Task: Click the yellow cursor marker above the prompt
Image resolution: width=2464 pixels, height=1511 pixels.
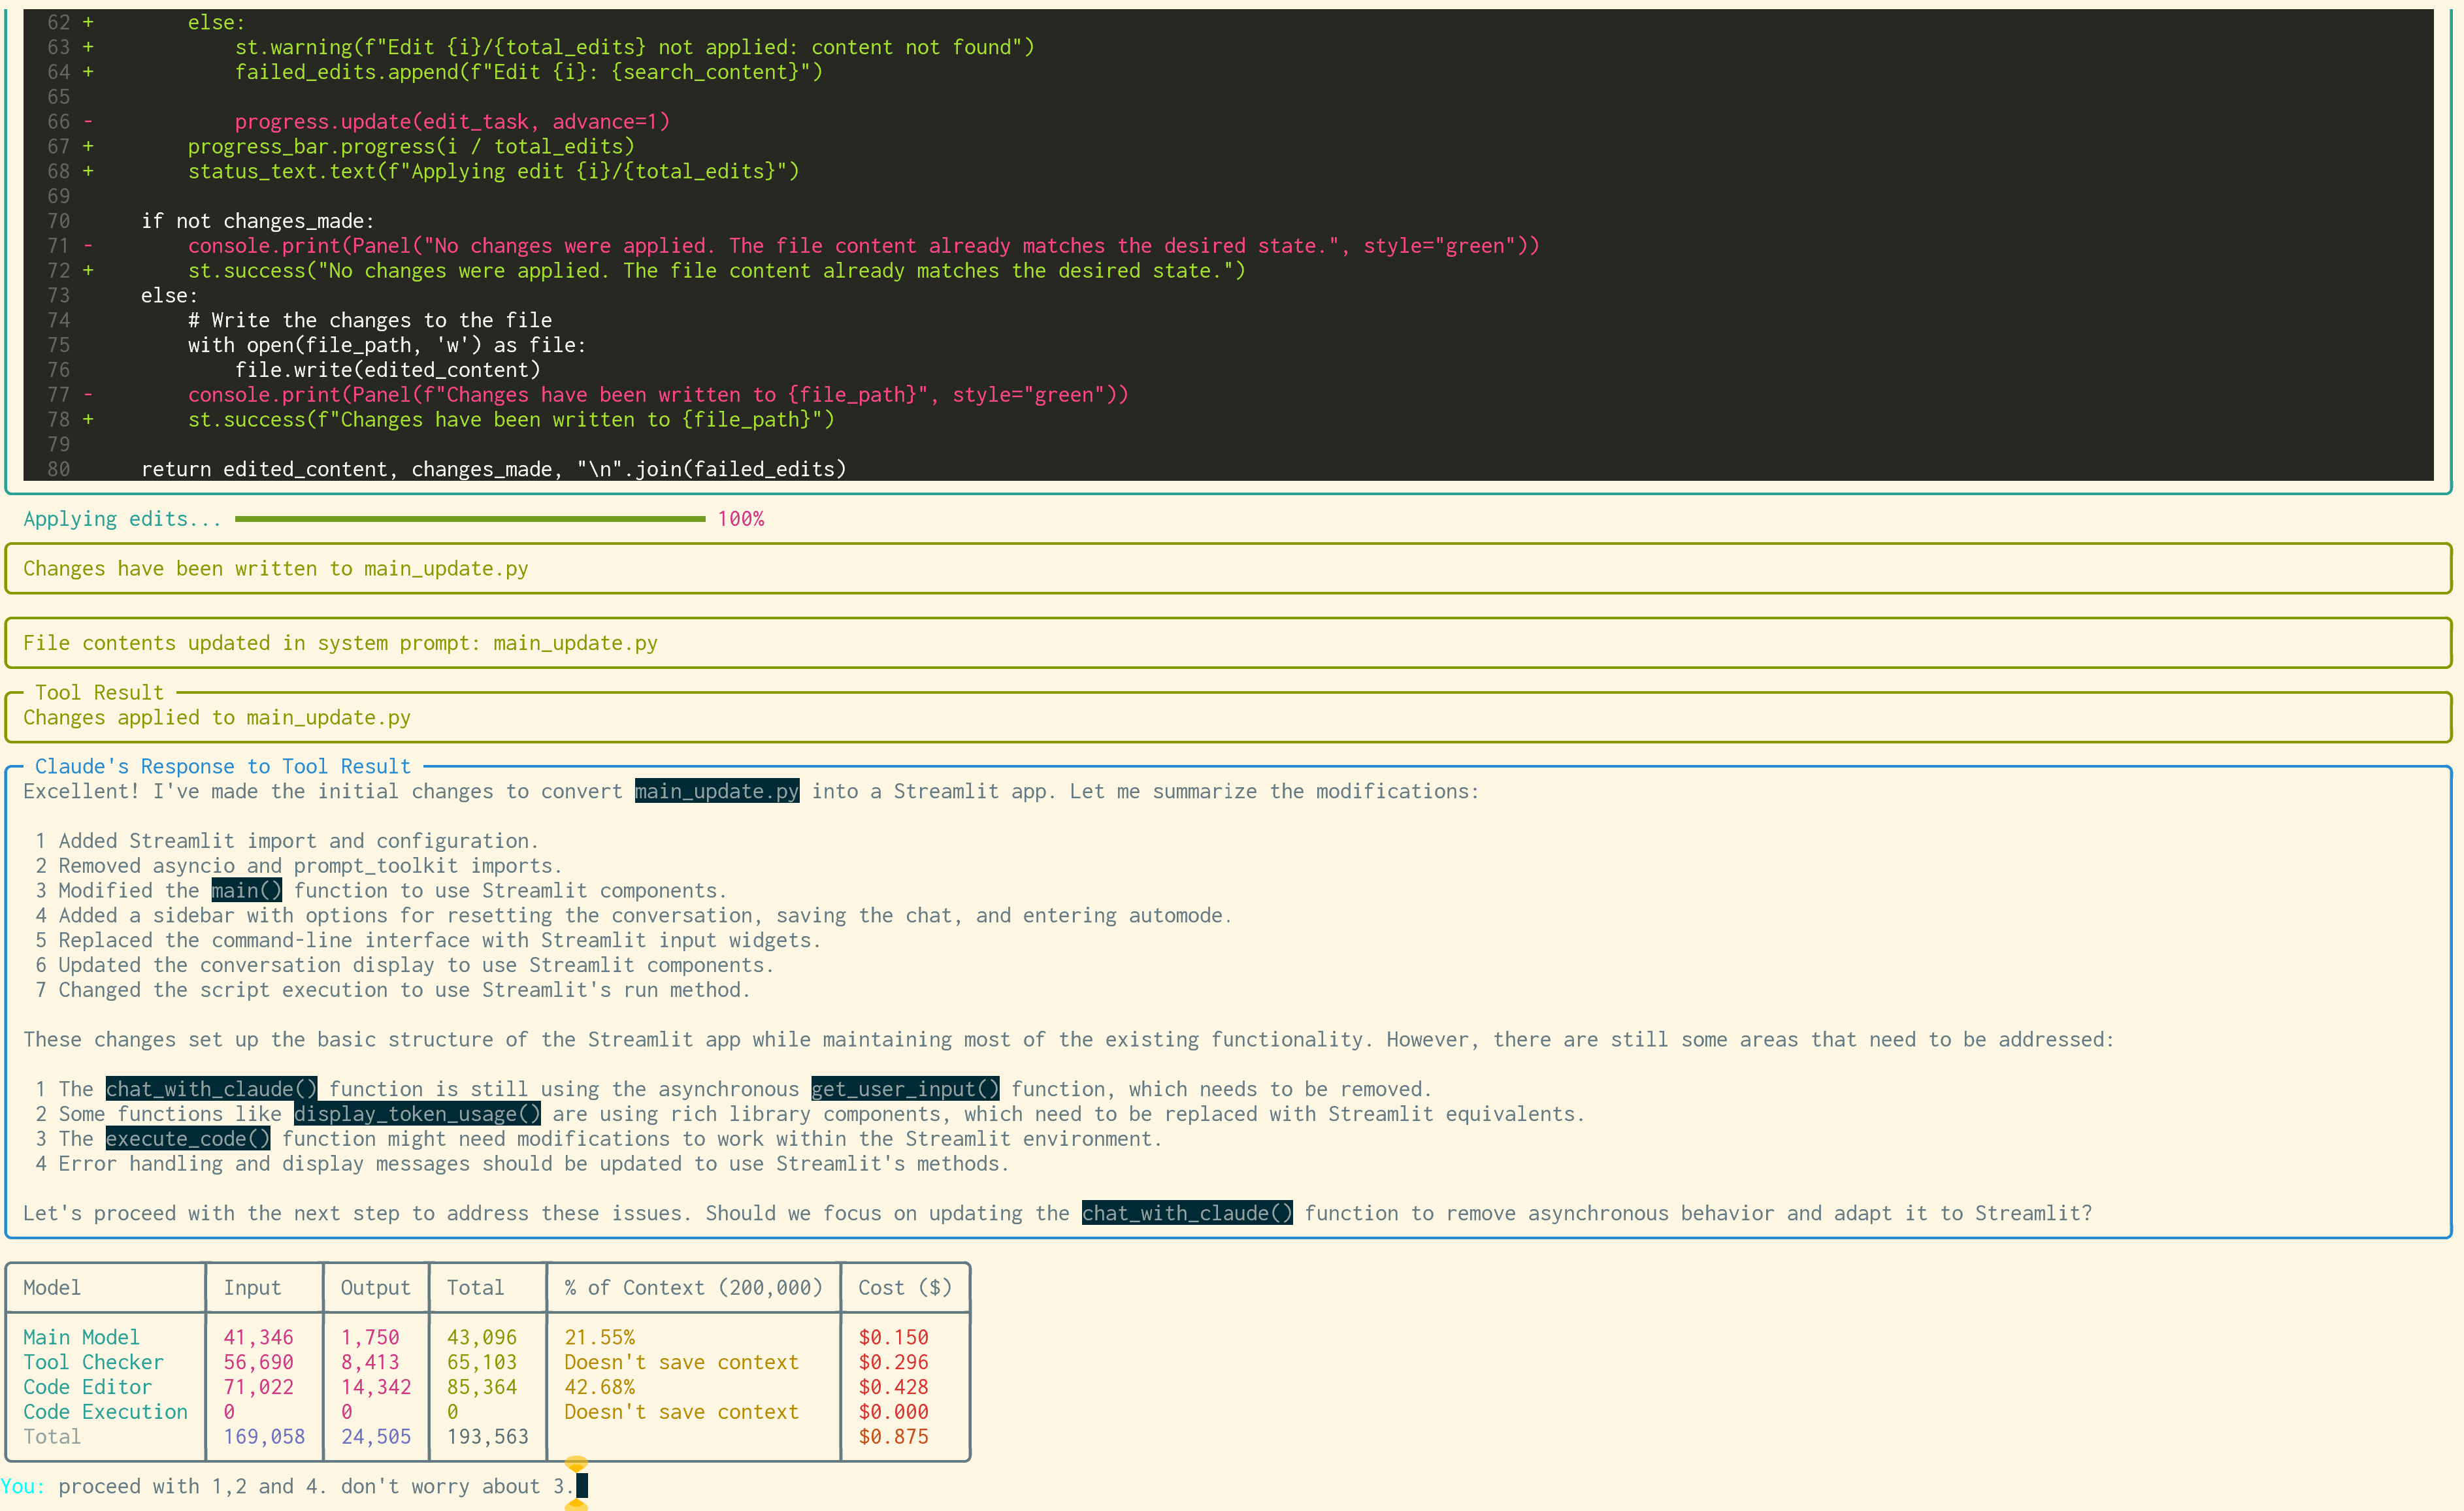Action: click(x=576, y=1463)
